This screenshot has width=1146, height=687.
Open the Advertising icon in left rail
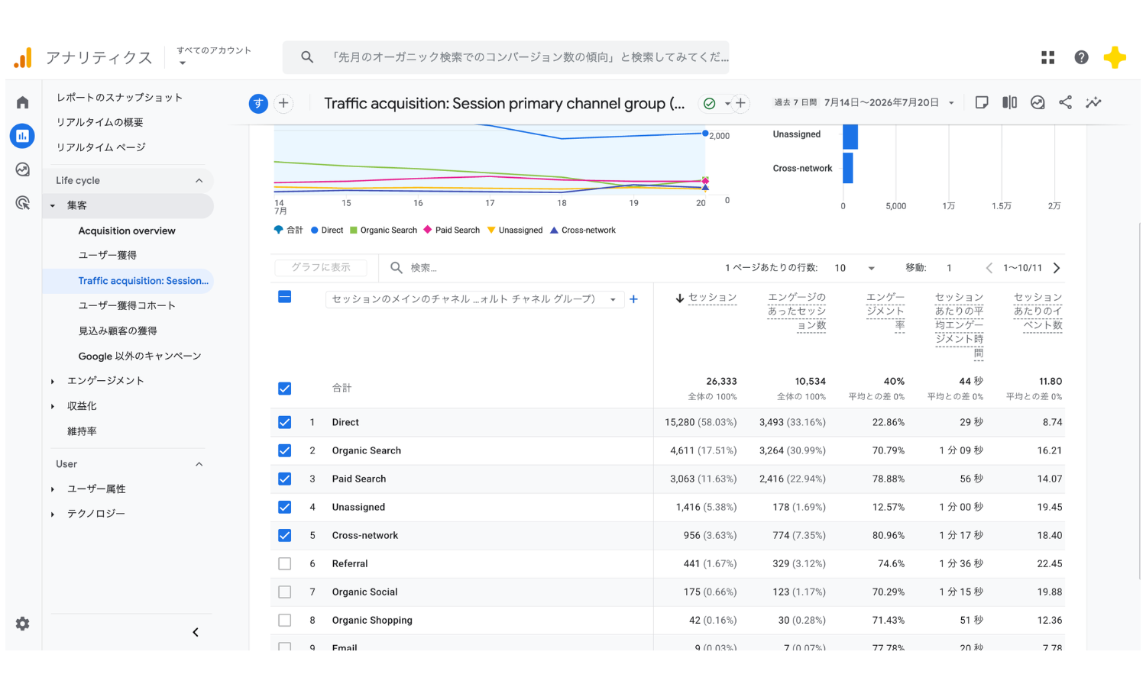22,203
